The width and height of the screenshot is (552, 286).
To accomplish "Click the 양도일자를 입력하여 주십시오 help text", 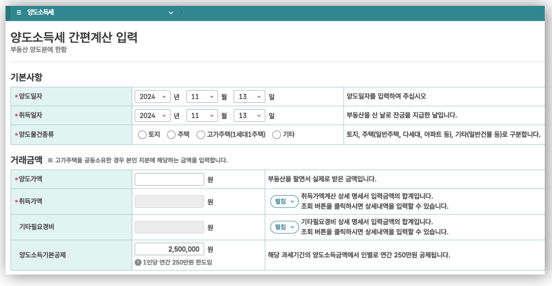I will 386,96.
